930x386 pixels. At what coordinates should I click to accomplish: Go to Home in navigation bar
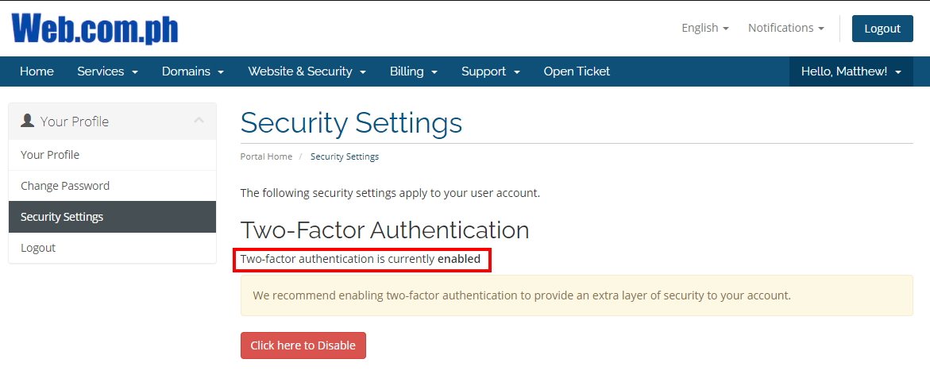pos(37,71)
